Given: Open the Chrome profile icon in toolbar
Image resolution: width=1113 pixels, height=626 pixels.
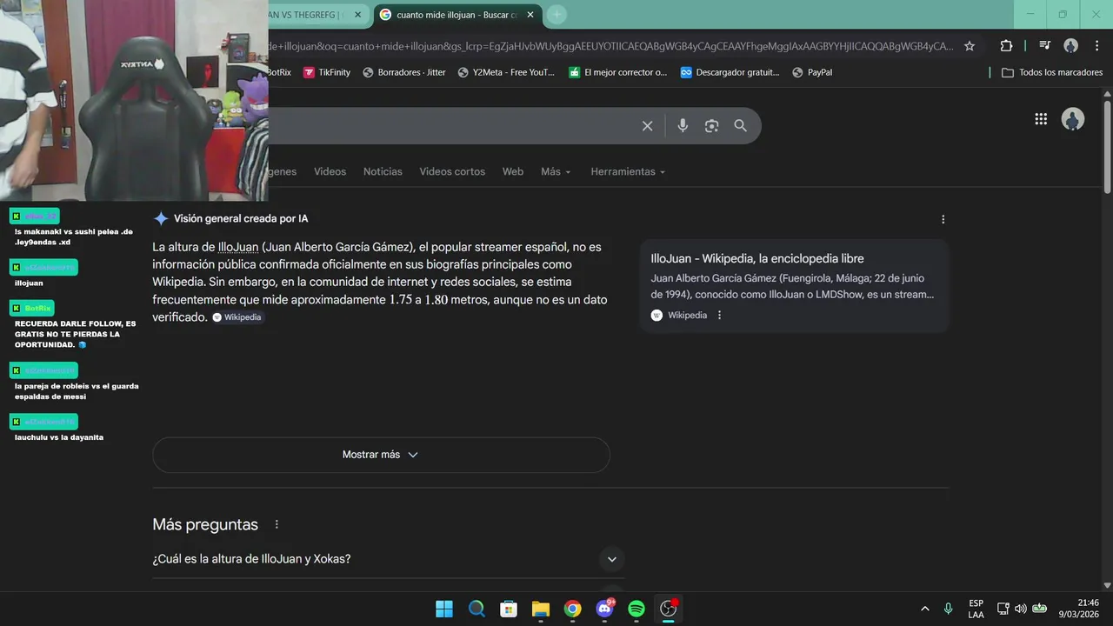Looking at the screenshot, I should [x=1070, y=46].
